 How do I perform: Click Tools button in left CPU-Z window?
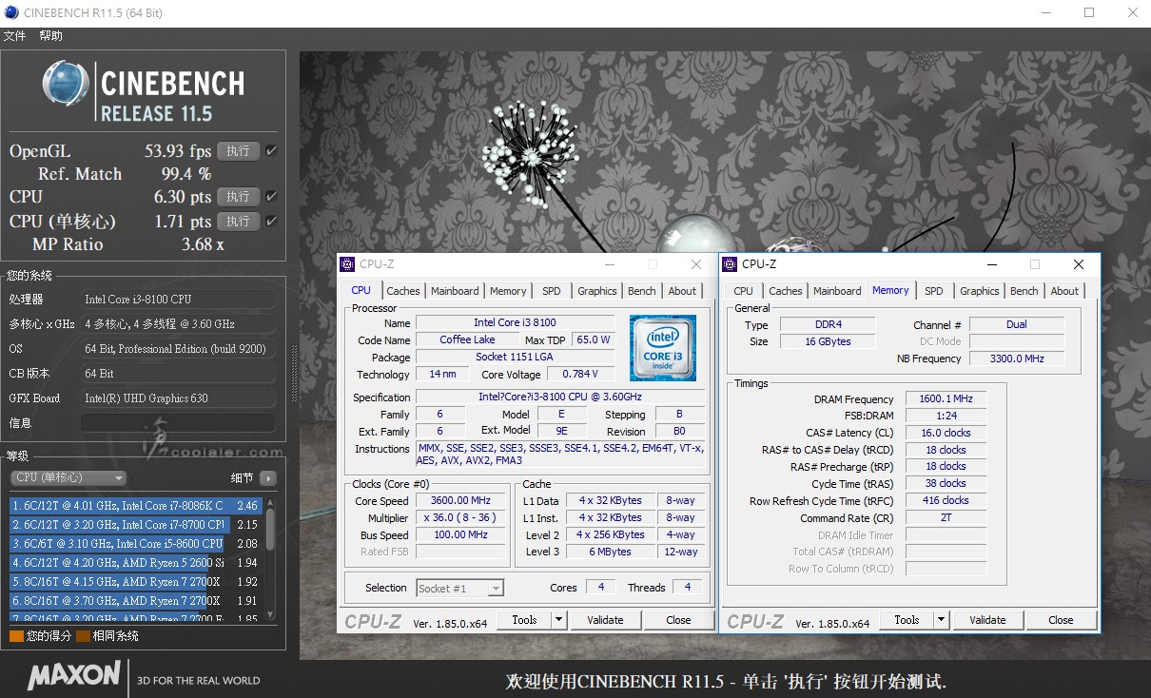(x=524, y=620)
